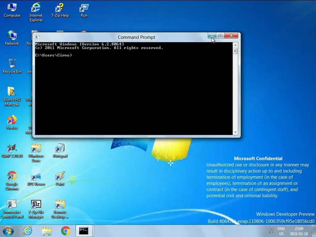
Task: Click the Command Prompt taskbar button
Action: tap(84, 231)
